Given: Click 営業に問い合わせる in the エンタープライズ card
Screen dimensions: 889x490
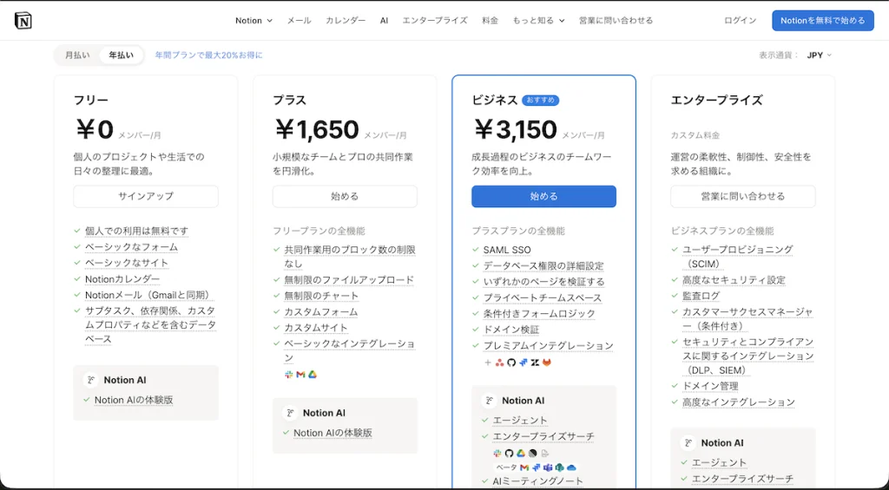Looking at the screenshot, I should click(x=743, y=197).
